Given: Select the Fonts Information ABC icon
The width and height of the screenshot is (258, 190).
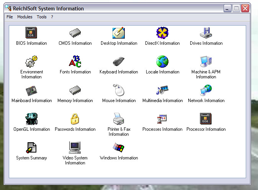Looking at the screenshot, I should (x=75, y=62).
